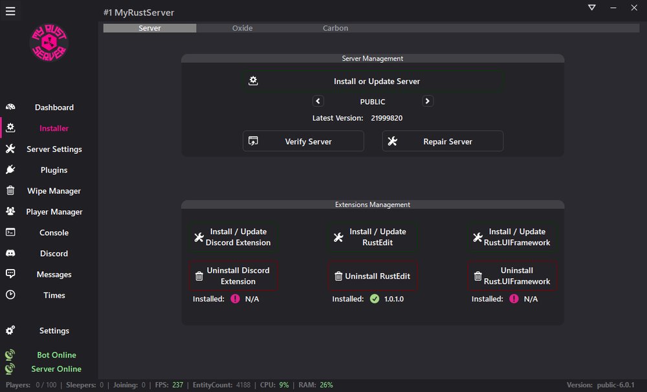Image resolution: width=647 pixels, height=392 pixels.
Task: Open the hamburger menu
Action: [x=10, y=11]
